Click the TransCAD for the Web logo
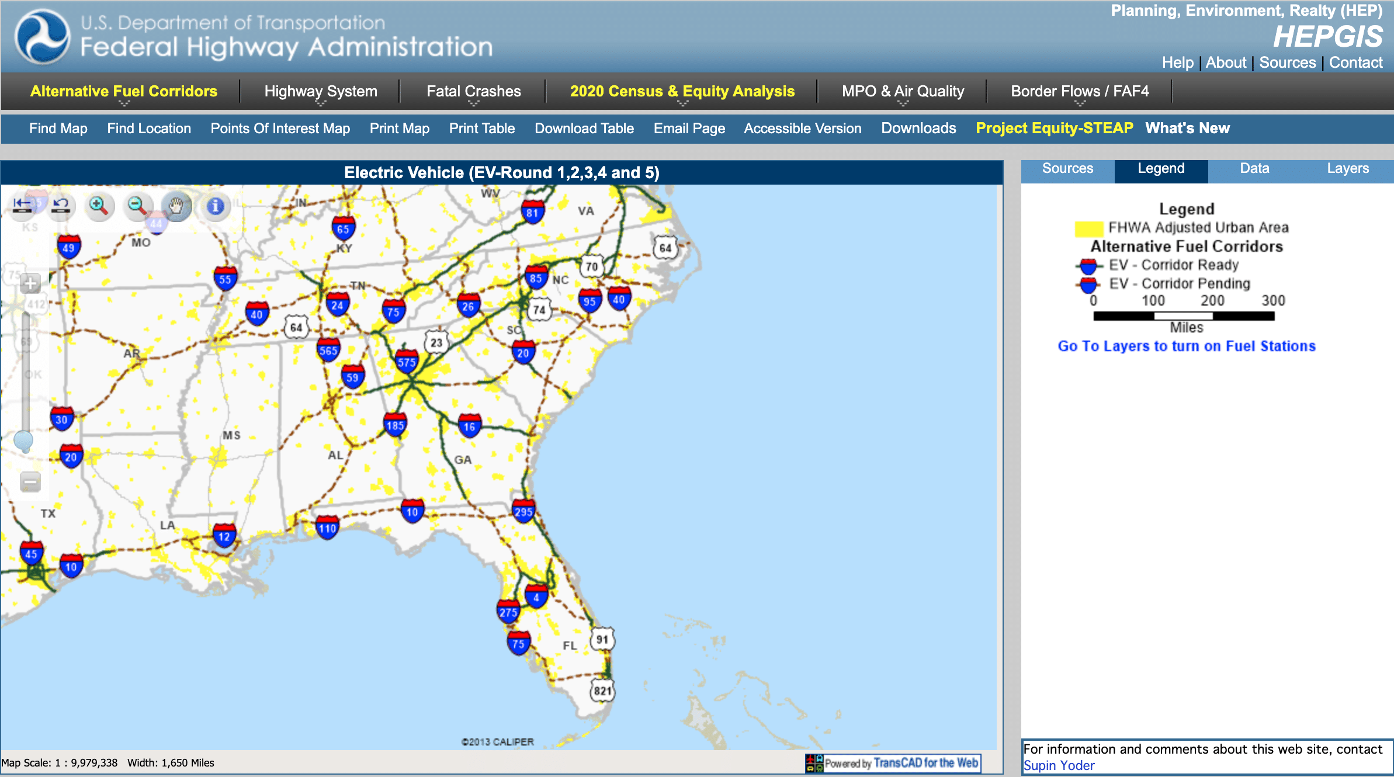Viewport: 1394px width, 777px height. point(893,763)
